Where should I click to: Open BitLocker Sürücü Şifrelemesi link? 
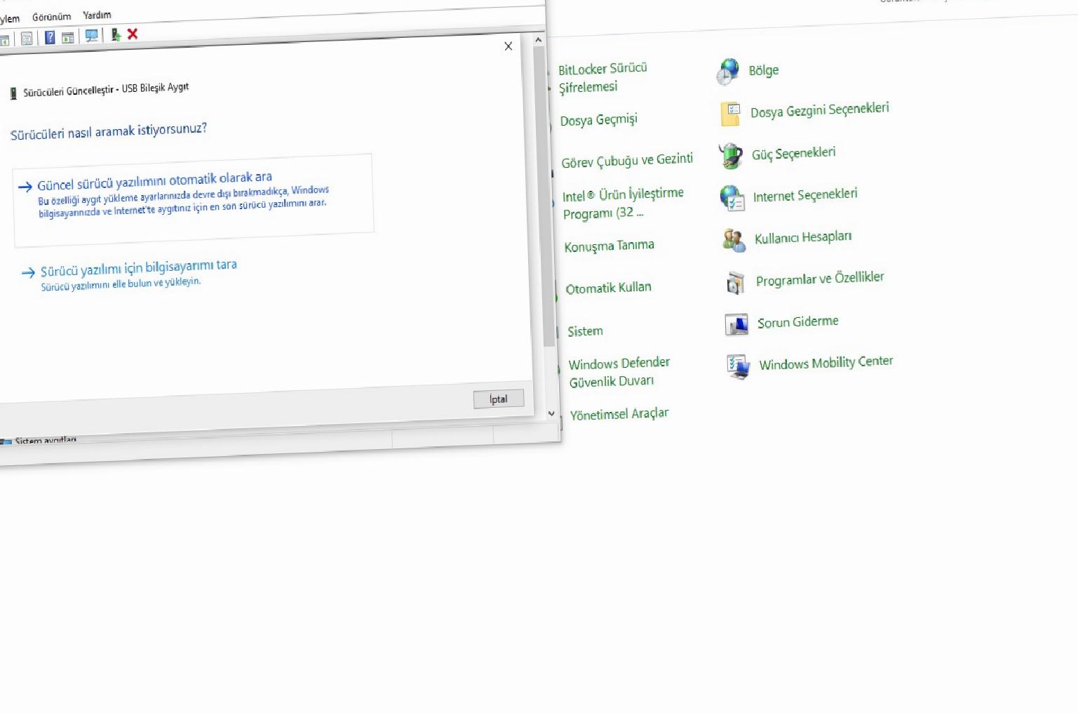(x=603, y=78)
